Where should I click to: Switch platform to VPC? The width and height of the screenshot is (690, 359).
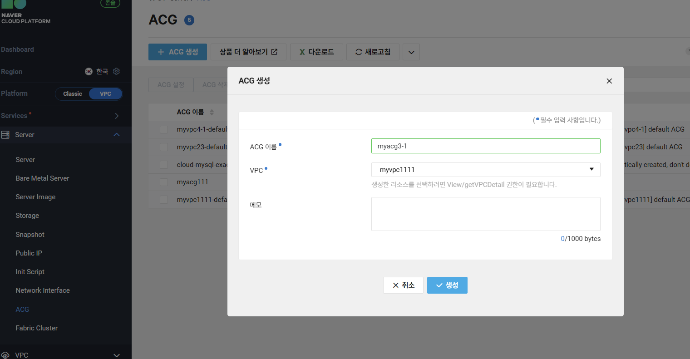tap(105, 93)
